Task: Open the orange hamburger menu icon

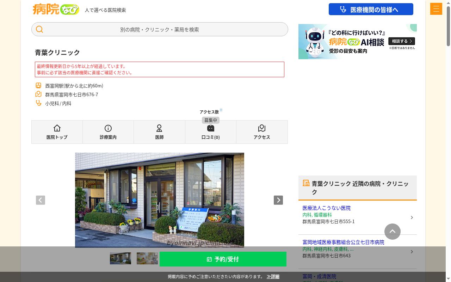Action: [436, 9]
